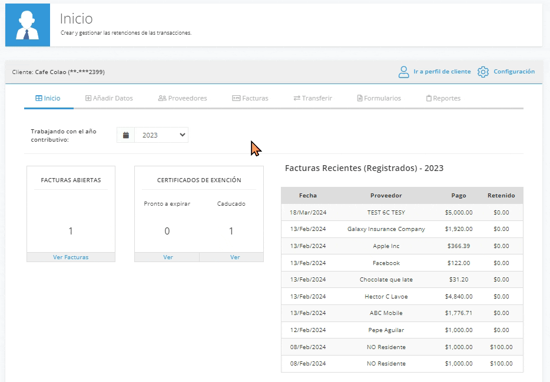Click Ver under Caducado

234,257
